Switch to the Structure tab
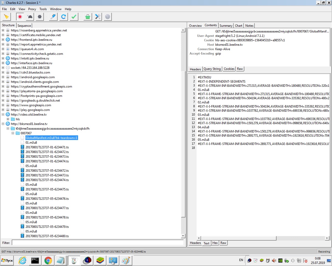 click(8, 25)
